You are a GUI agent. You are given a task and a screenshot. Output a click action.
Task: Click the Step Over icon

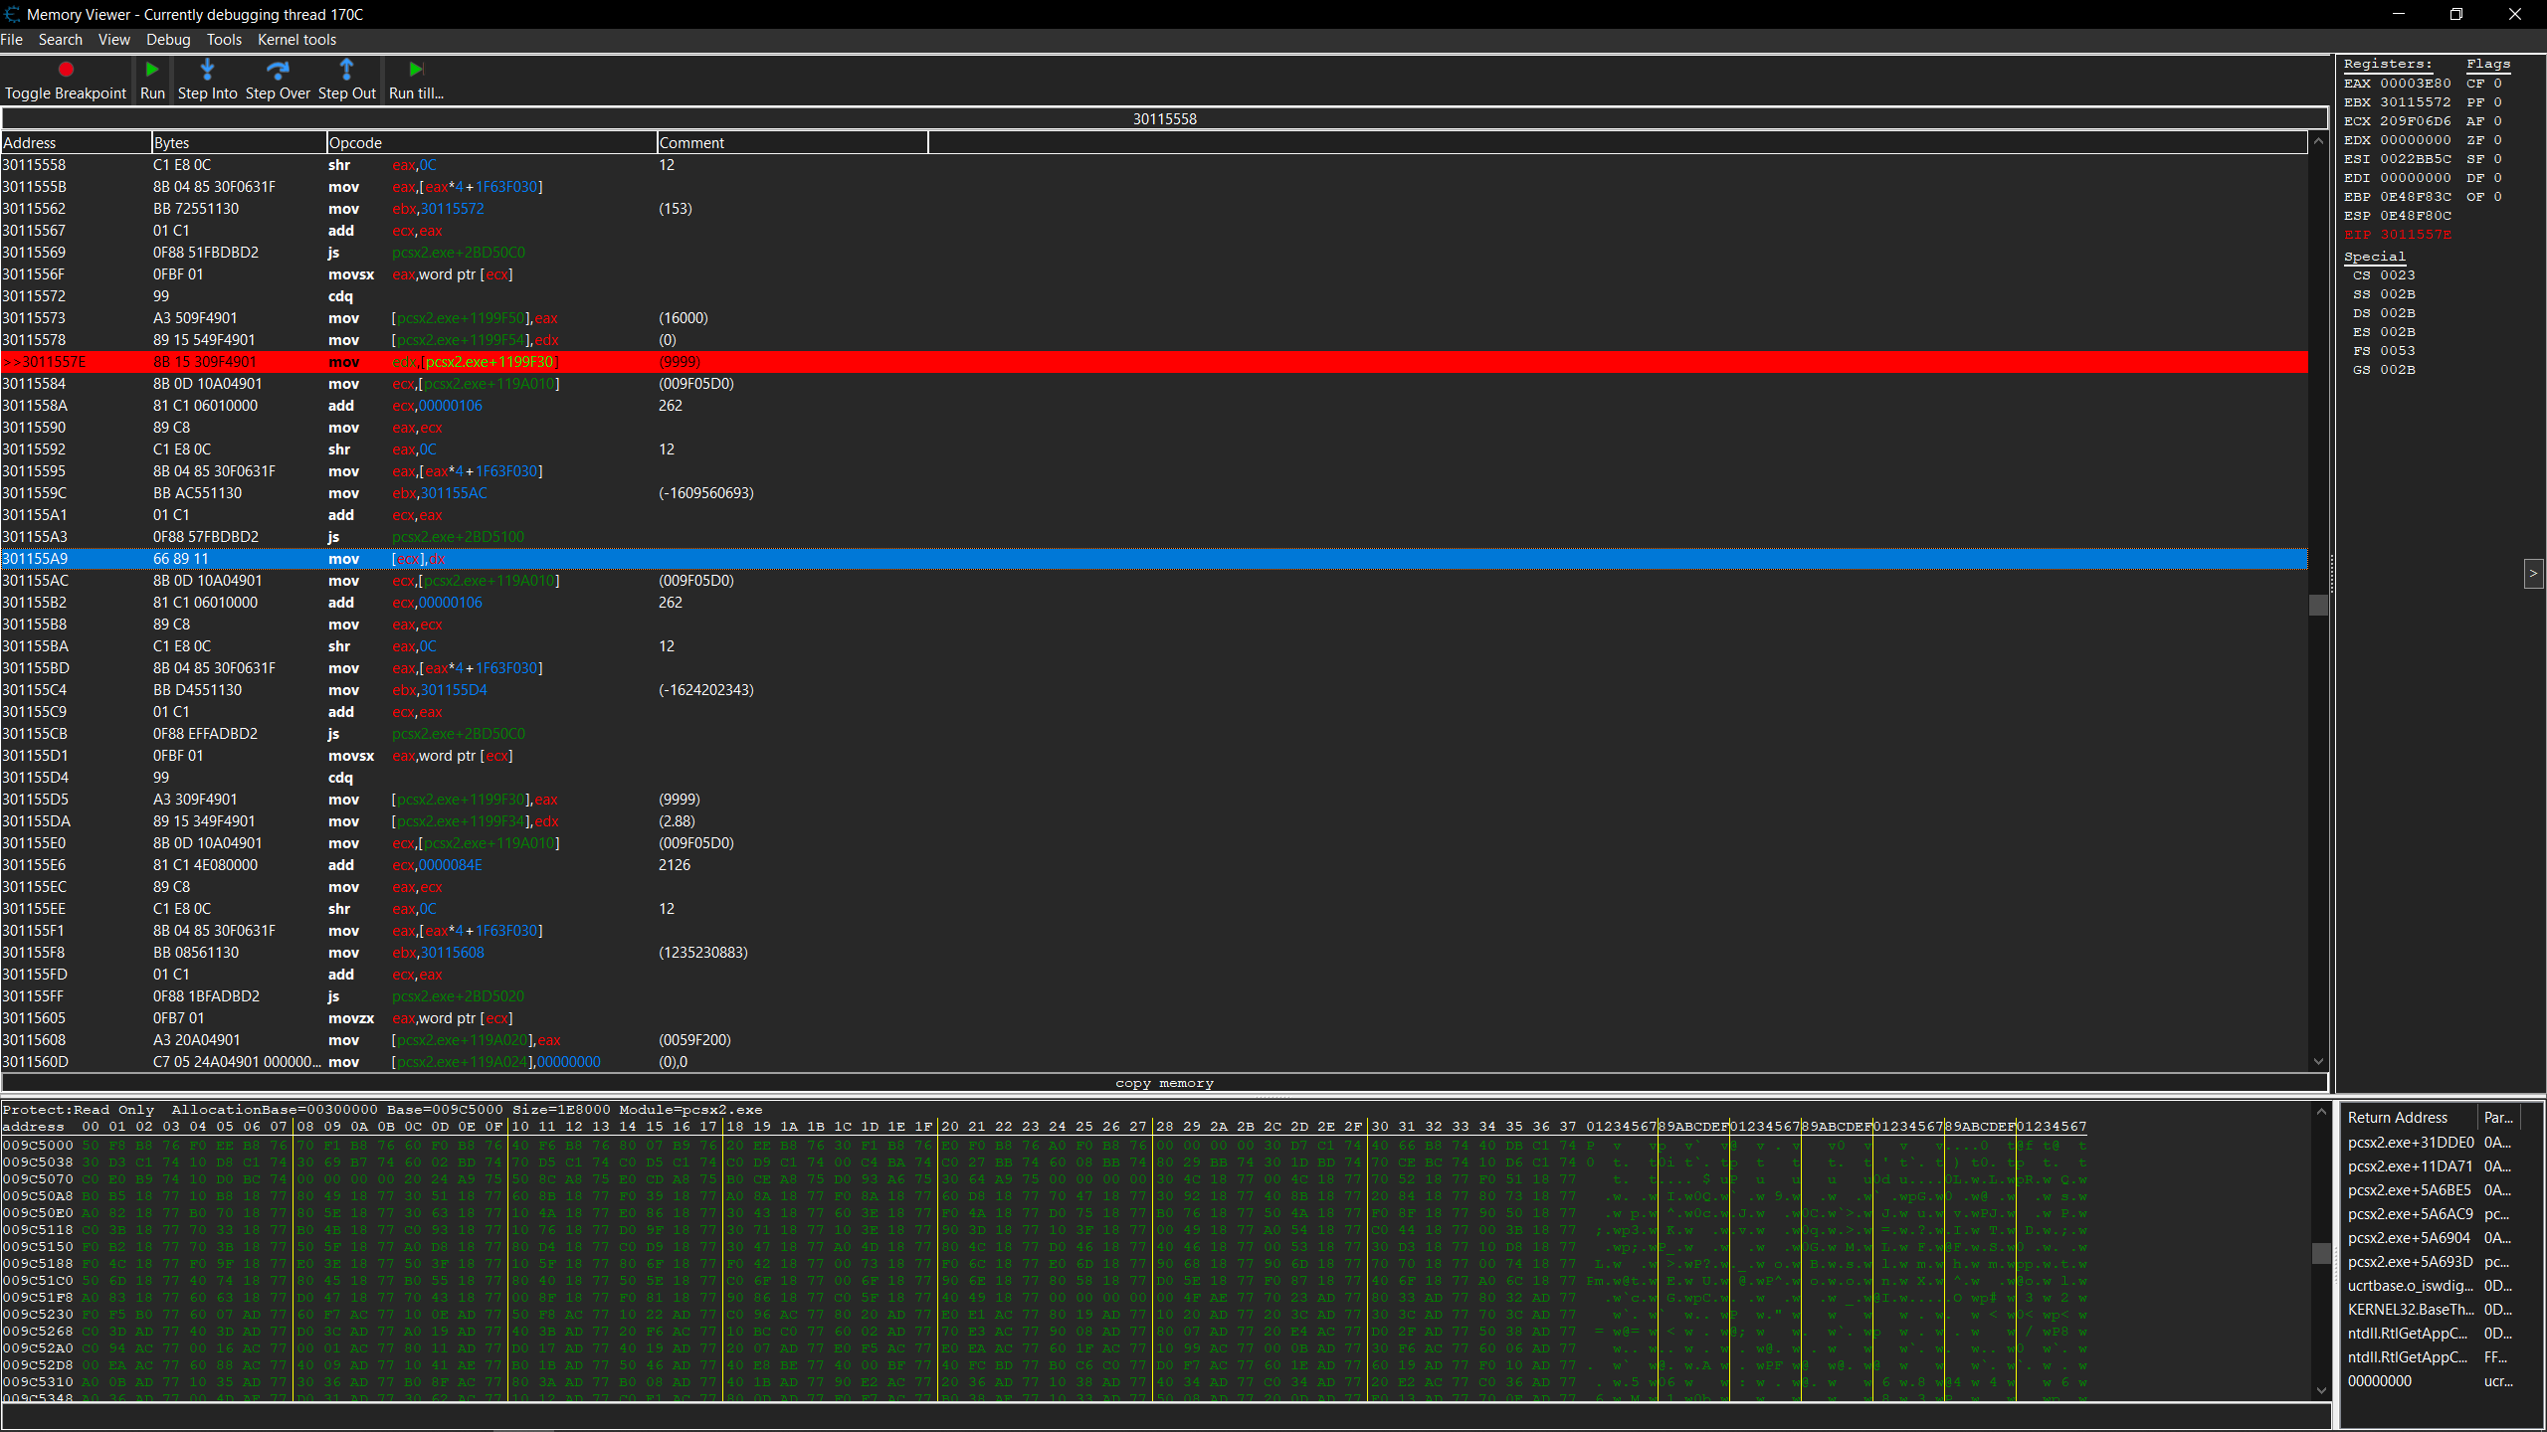coord(278,70)
